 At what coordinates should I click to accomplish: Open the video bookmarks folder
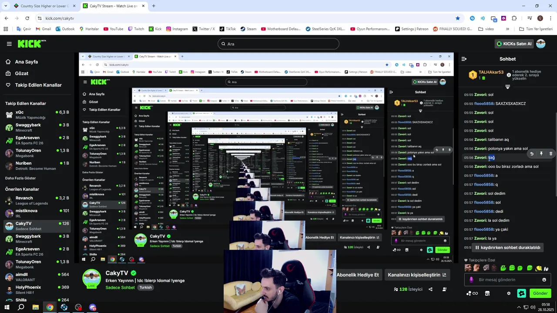coord(486,29)
